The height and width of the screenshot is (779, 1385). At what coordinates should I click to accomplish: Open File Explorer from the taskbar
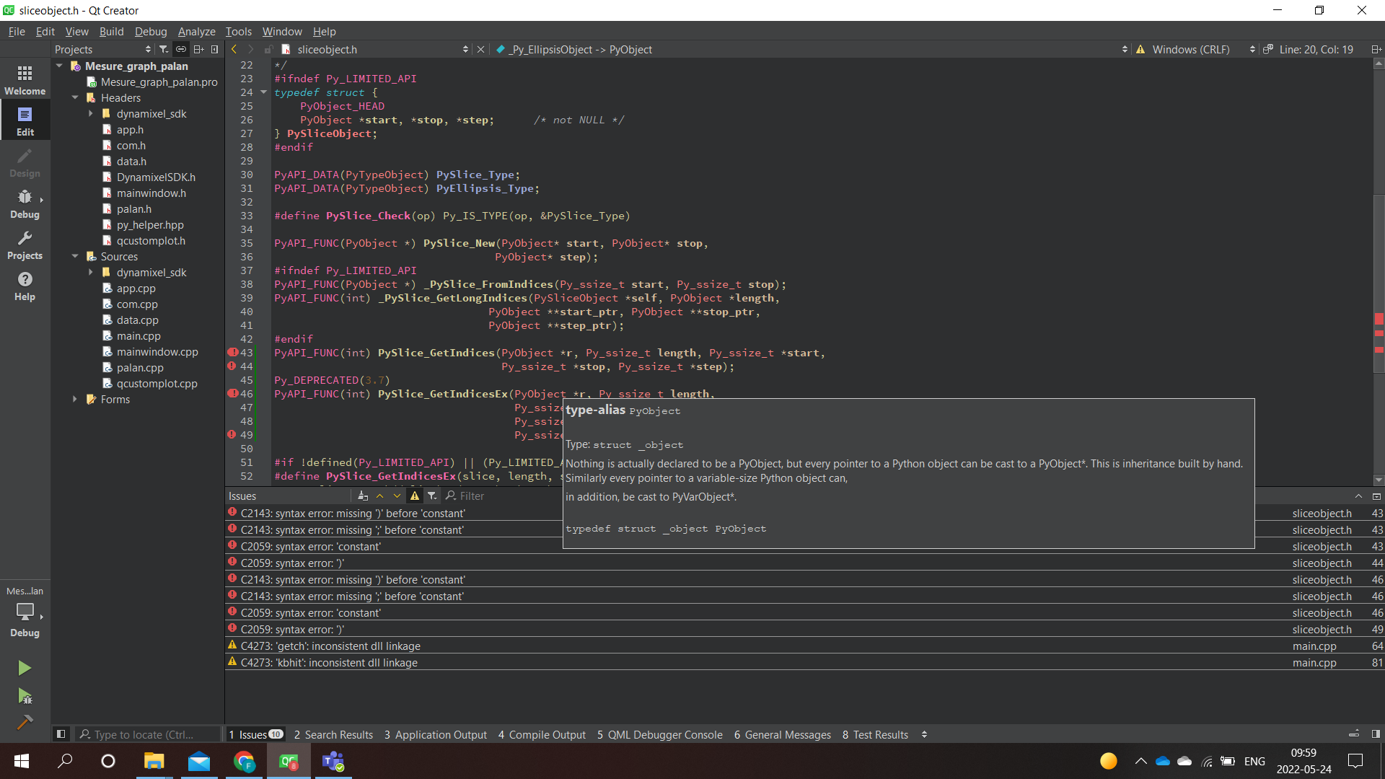coord(154,761)
